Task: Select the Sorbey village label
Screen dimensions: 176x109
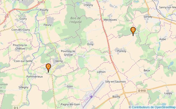Action: point(148,17)
